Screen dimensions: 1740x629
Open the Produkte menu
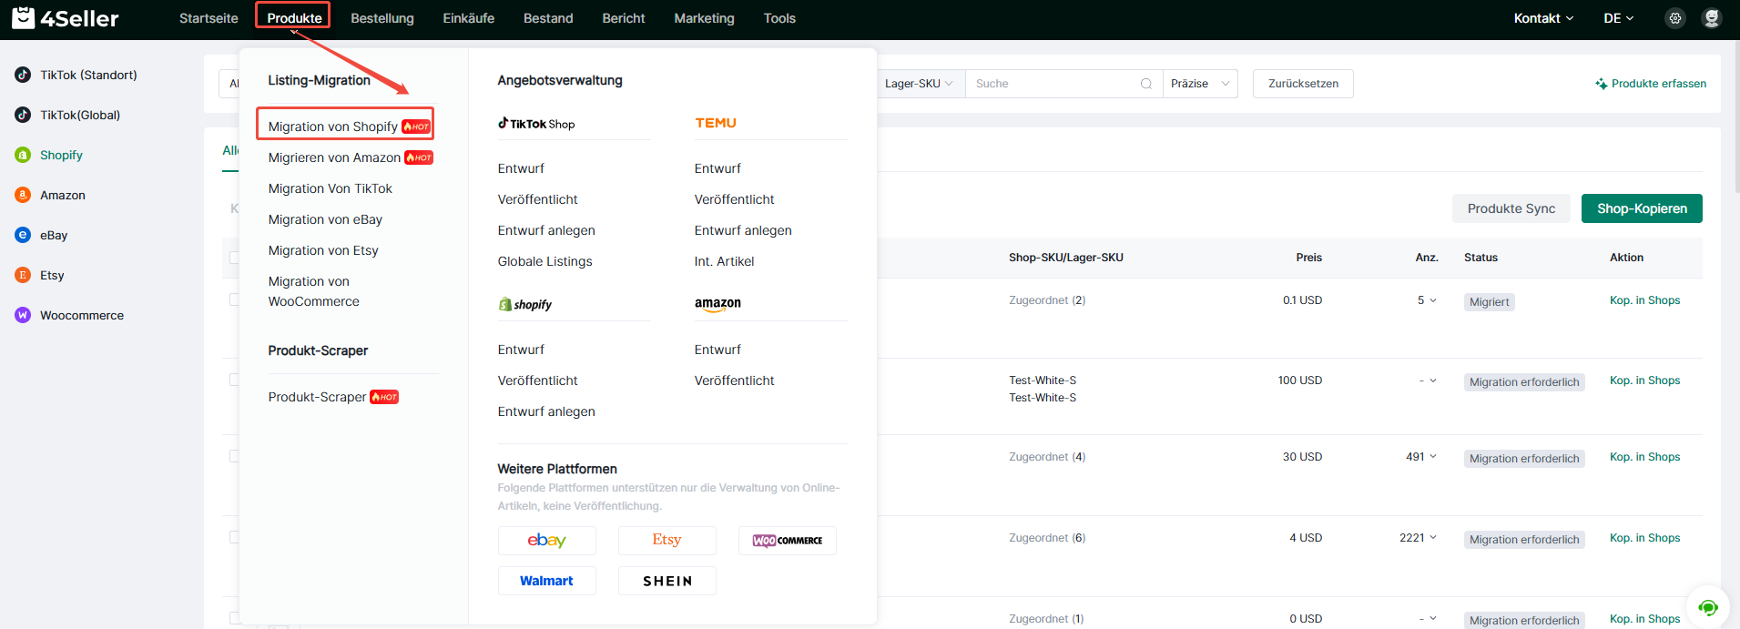(294, 18)
